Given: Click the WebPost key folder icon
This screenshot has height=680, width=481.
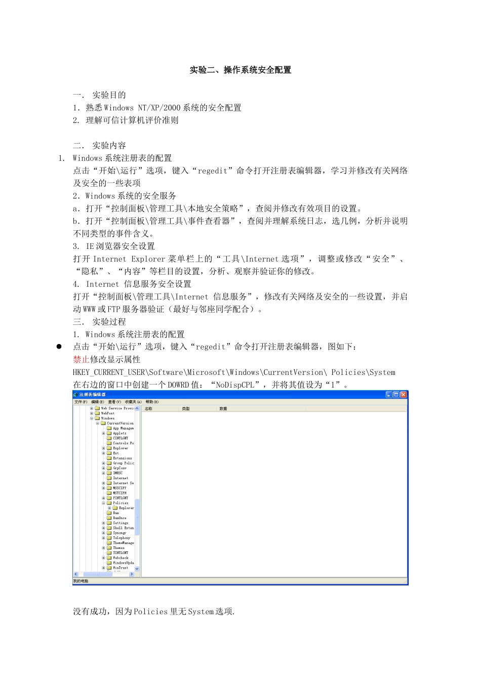Looking at the screenshot, I should pyautogui.click(x=97, y=413).
